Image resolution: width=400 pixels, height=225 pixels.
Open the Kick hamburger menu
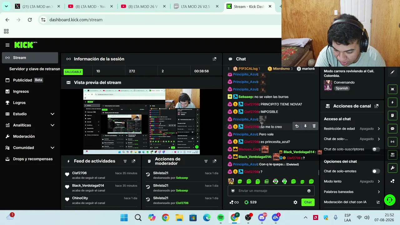pyautogui.click(x=7, y=45)
